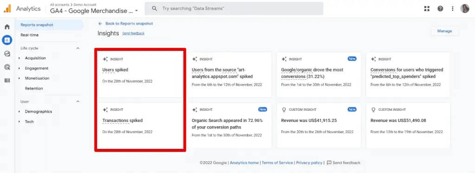
Task: Click "Revenue was US$51,490.08" text
Action: pos(398,121)
